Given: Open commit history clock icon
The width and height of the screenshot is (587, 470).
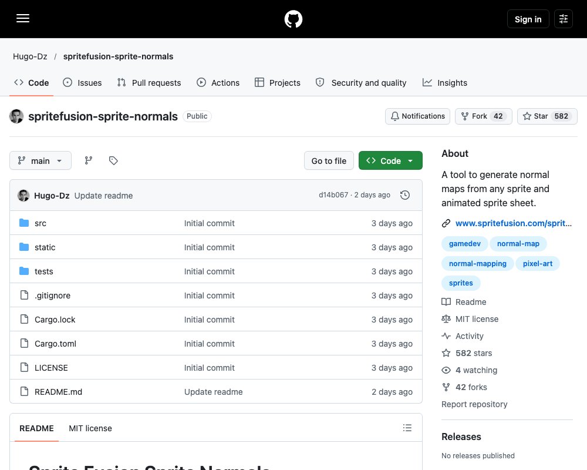Looking at the screenshot, I should coord(404,195).
